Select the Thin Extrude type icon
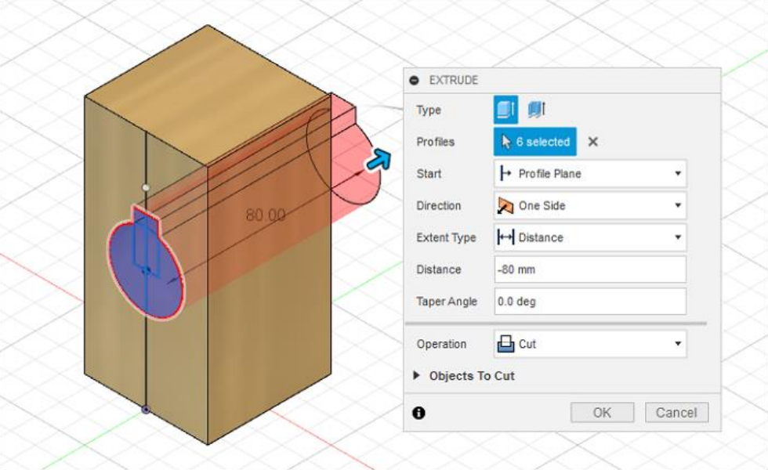768x470 pixels. click(x=536, y=110)
